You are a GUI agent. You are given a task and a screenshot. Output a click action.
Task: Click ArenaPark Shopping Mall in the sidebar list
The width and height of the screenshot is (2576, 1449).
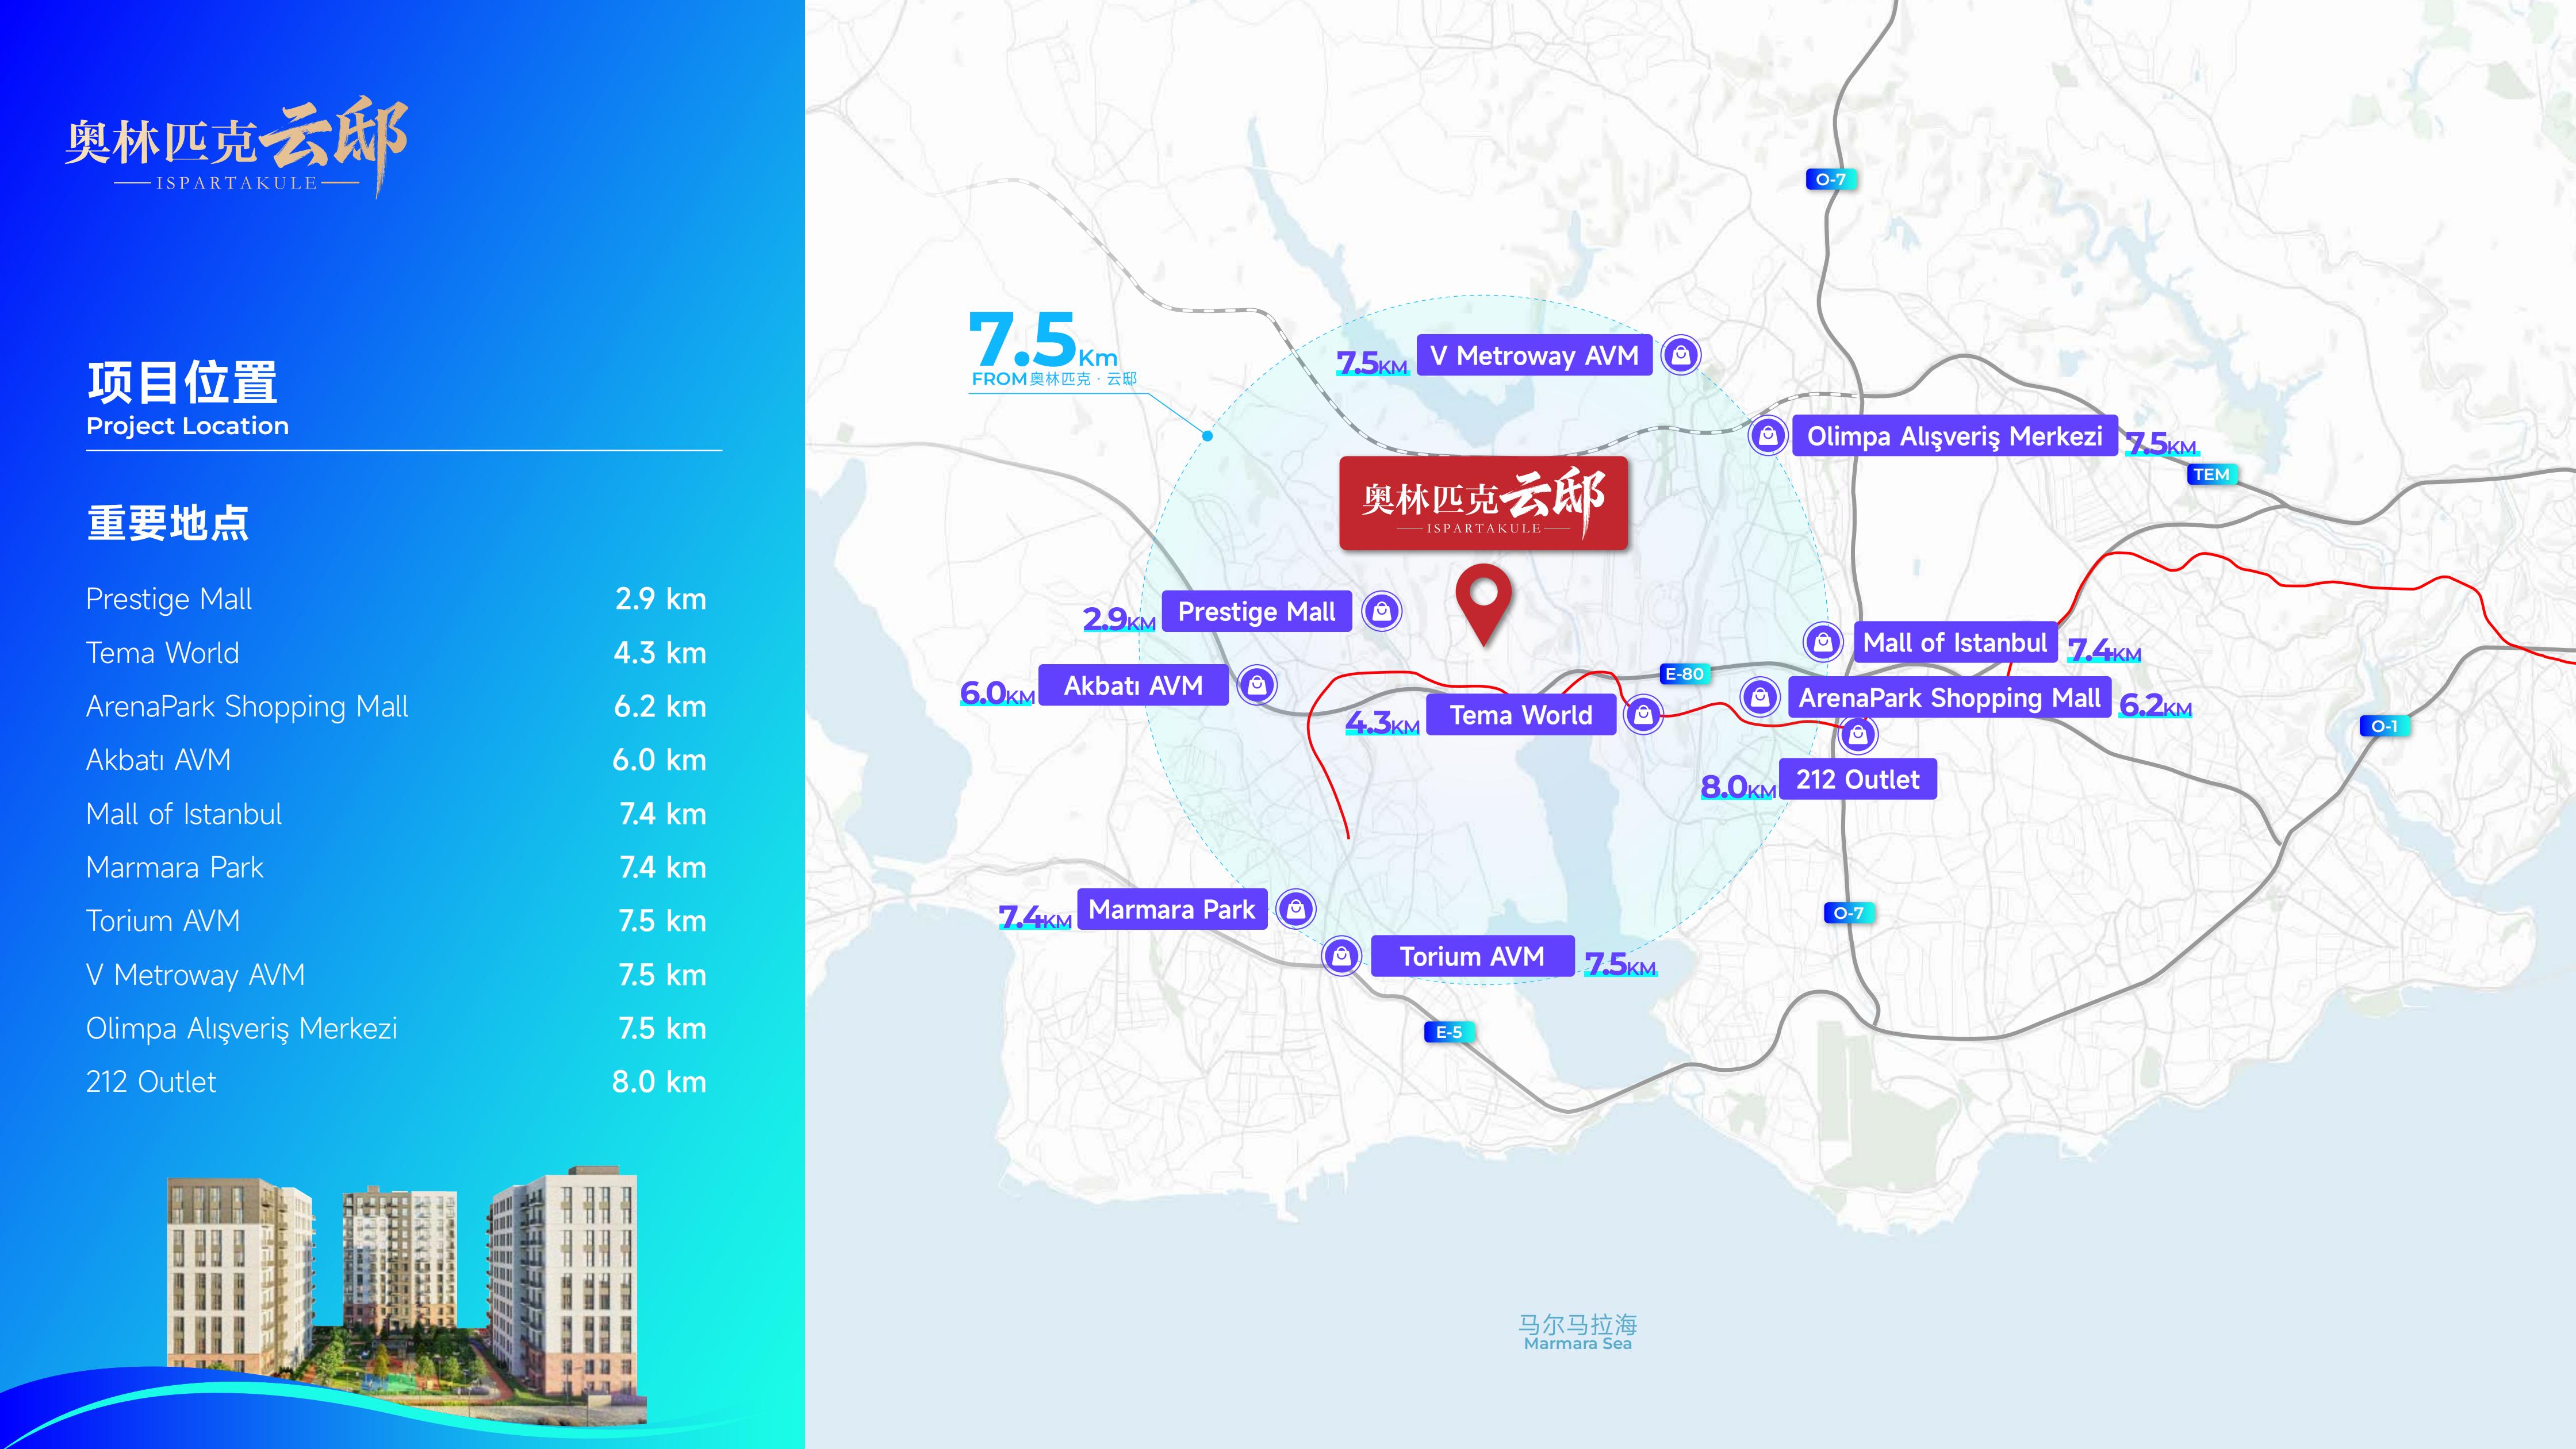[247, 706]
